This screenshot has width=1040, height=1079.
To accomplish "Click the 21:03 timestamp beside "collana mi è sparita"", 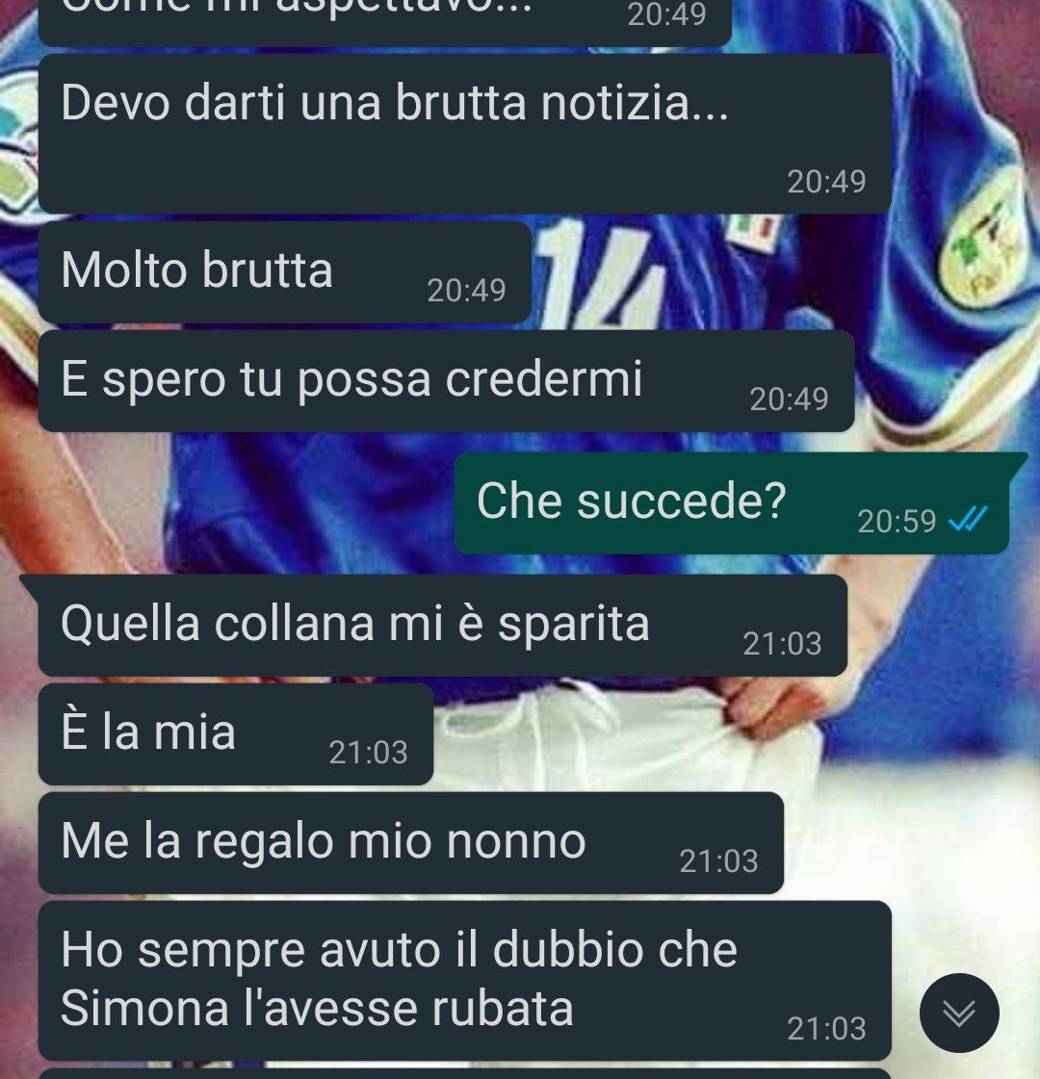I will click(783, 643).
